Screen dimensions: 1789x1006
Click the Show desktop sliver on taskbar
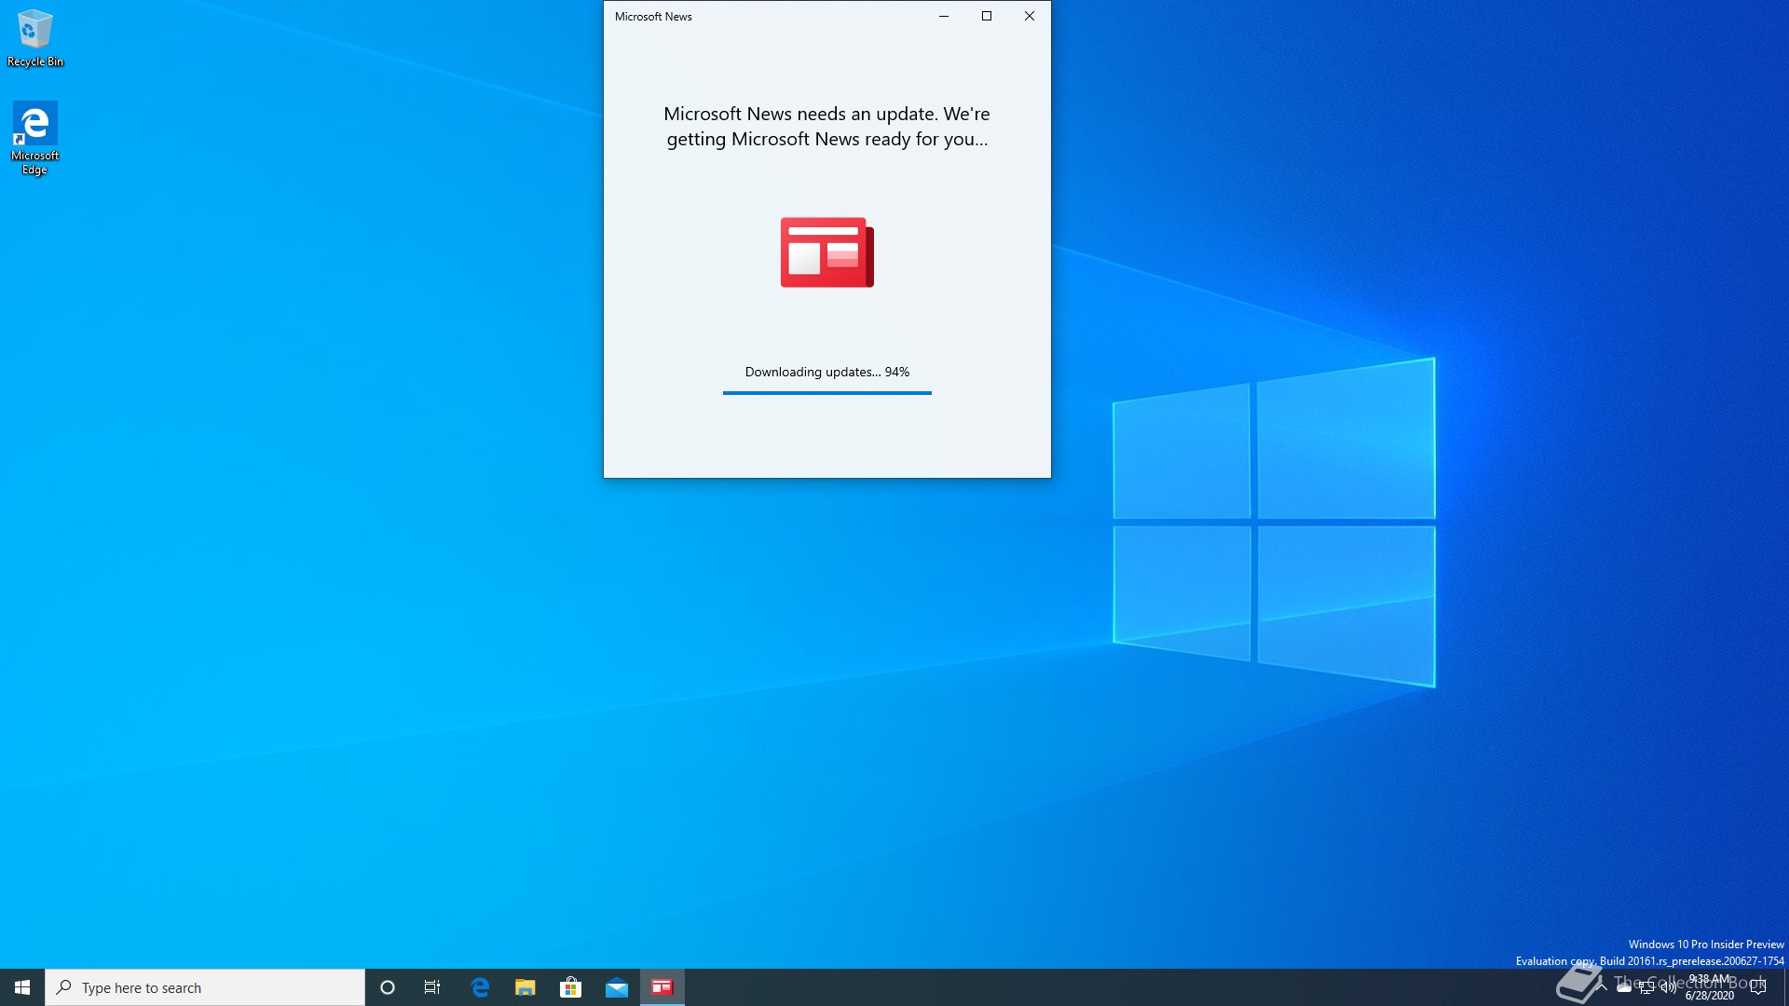tap(1785, 987)
